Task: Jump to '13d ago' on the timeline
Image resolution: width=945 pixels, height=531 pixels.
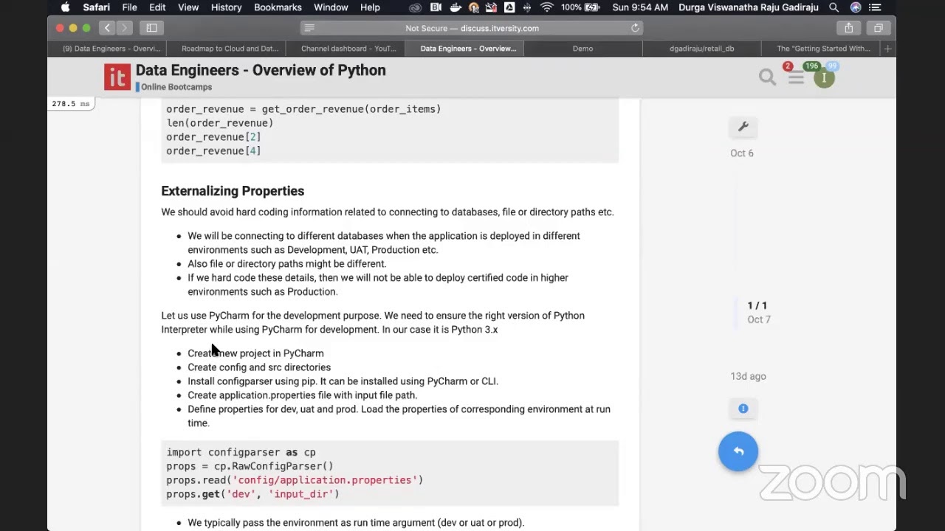Action: (x=748, y=376)
